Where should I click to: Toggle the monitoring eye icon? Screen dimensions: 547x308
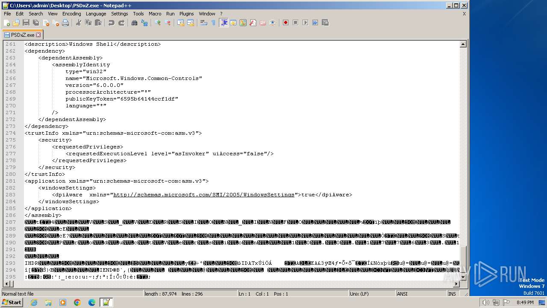273,23
